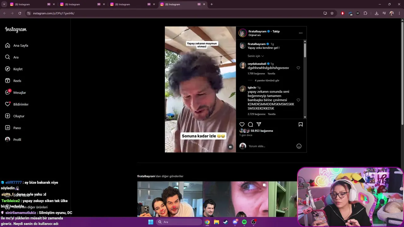Click the address bar URL
This screenshot has width=404, height=227.
point(54,13)
